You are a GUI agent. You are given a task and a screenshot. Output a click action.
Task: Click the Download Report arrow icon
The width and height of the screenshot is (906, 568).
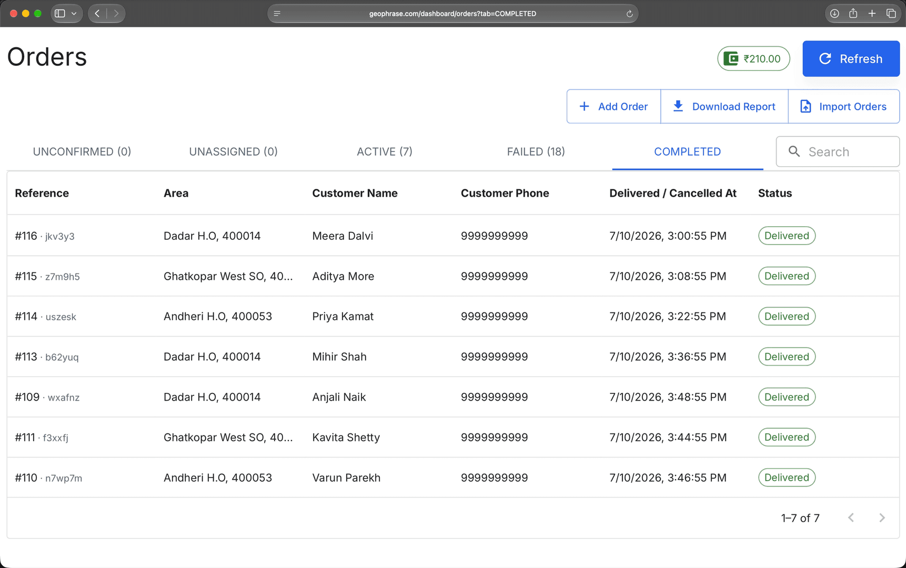pyautogui.click(x=678, y=106)
